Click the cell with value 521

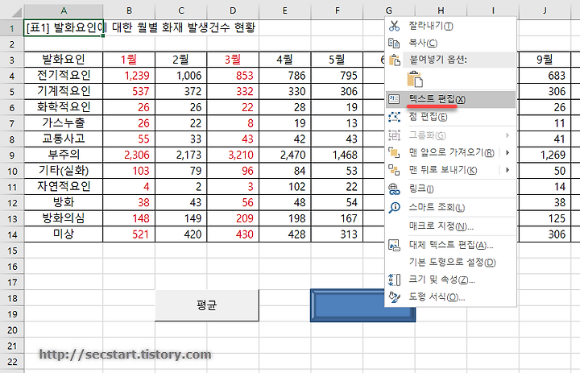click(129, 234)
